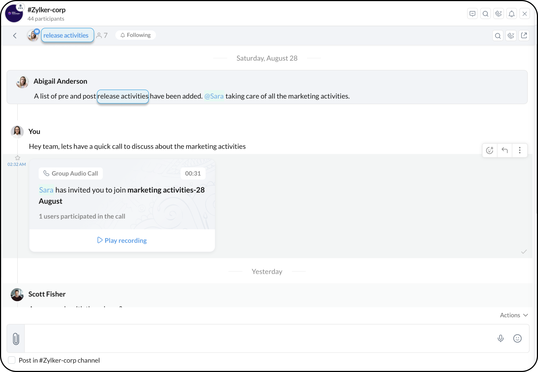Open channel notifications bell icon
538x372 pixels.
coord(511,14)
